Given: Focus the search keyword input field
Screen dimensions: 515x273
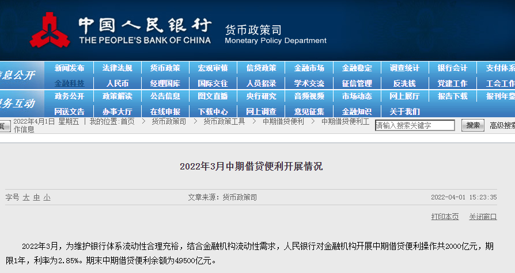Looking at the screenshot, I should 415,125.
